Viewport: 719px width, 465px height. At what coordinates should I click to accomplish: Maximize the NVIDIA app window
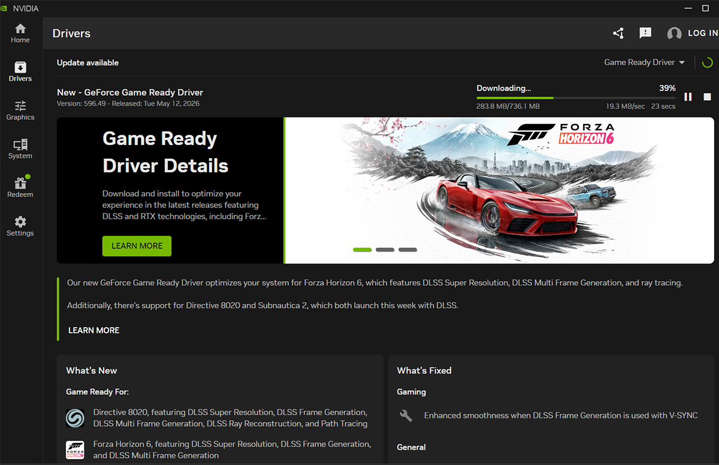705,8
